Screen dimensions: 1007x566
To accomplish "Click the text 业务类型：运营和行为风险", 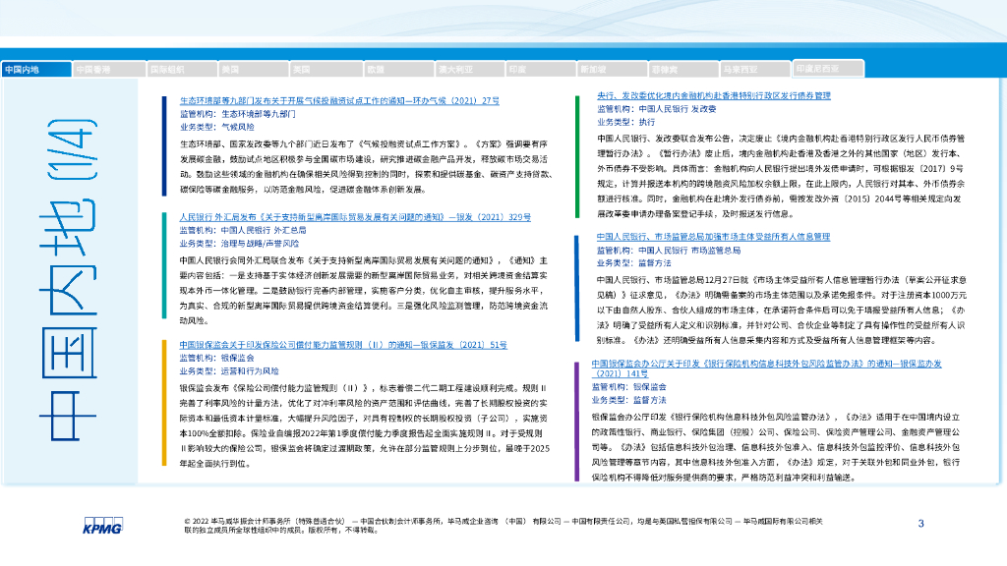I will (229, 370).
